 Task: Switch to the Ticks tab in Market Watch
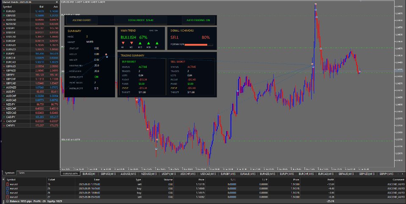[x=22, y=173]
